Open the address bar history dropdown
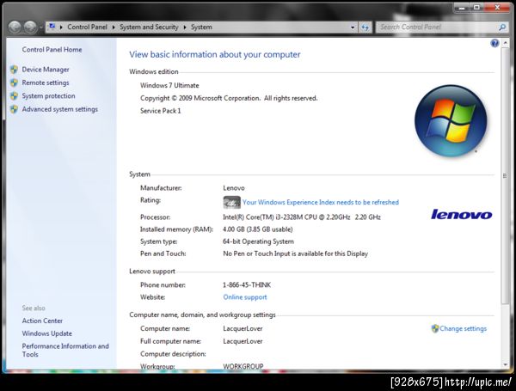Screen dimensions: 516x391 pyautogui.click(x=353, y=27)
